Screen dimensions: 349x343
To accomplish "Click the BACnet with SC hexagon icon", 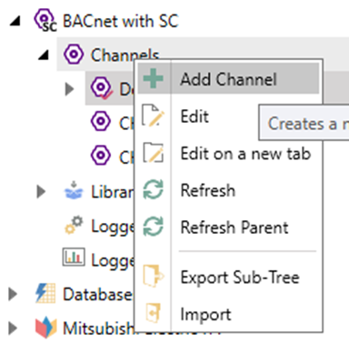I will click(x=45, y=20).
